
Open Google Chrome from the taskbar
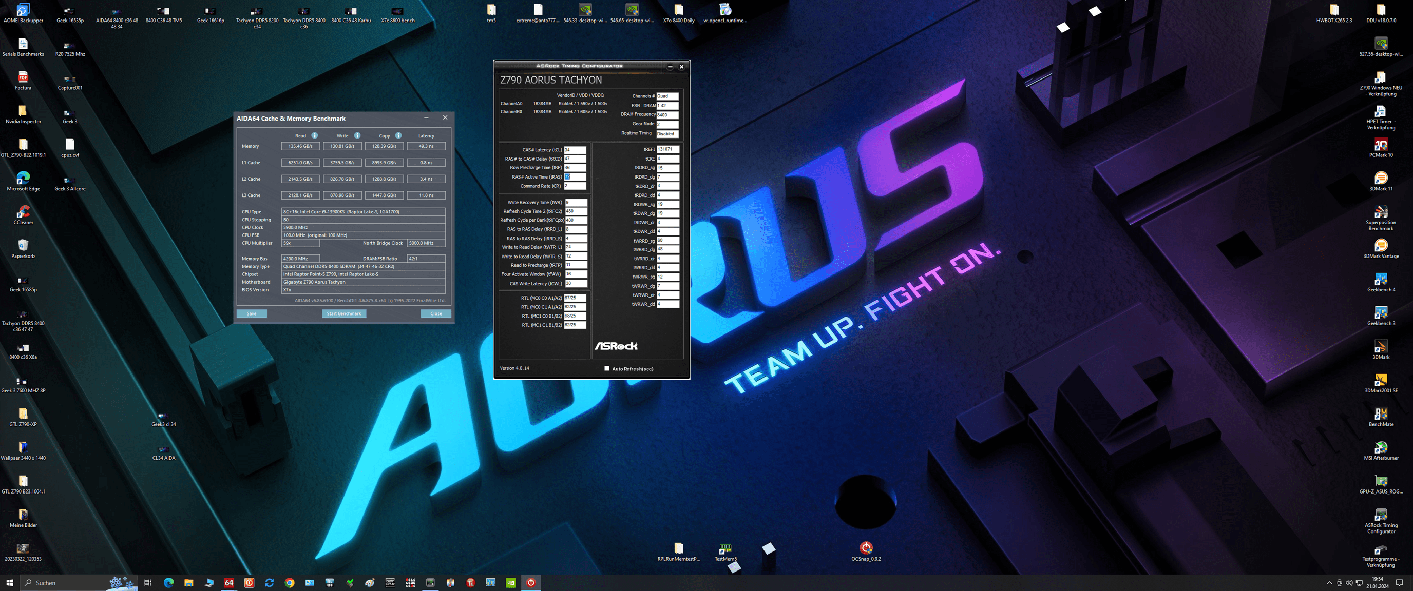290,582
